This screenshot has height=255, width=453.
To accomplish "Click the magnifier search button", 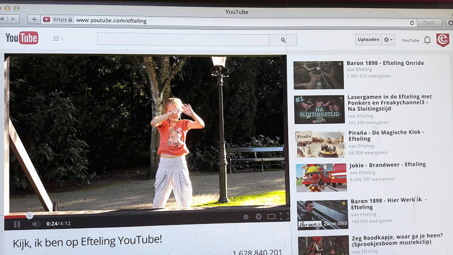I will pos(283,40).
